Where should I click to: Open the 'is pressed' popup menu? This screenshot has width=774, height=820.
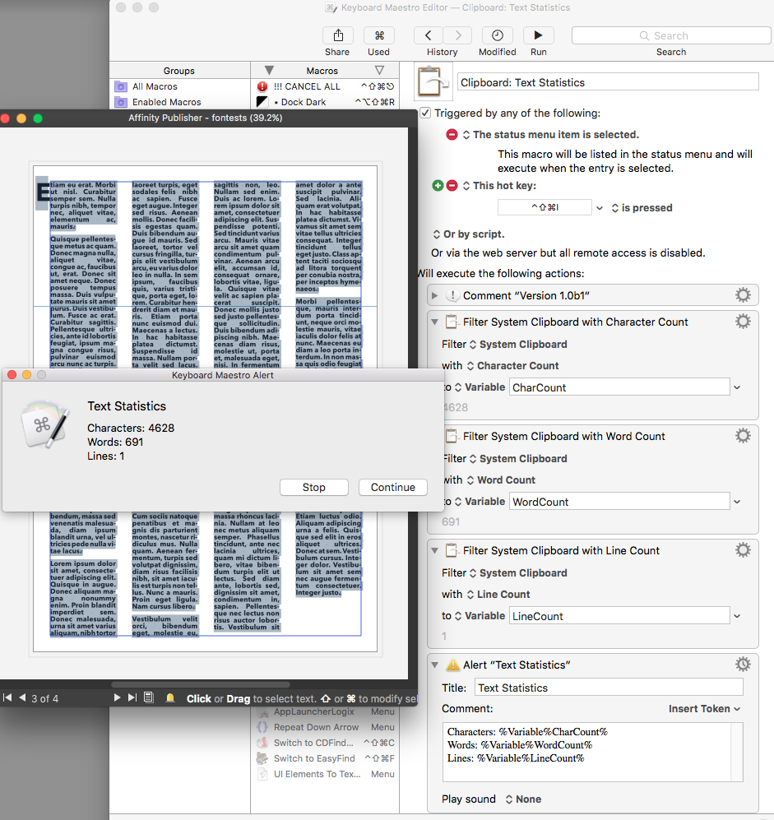[x=642, y=207]
